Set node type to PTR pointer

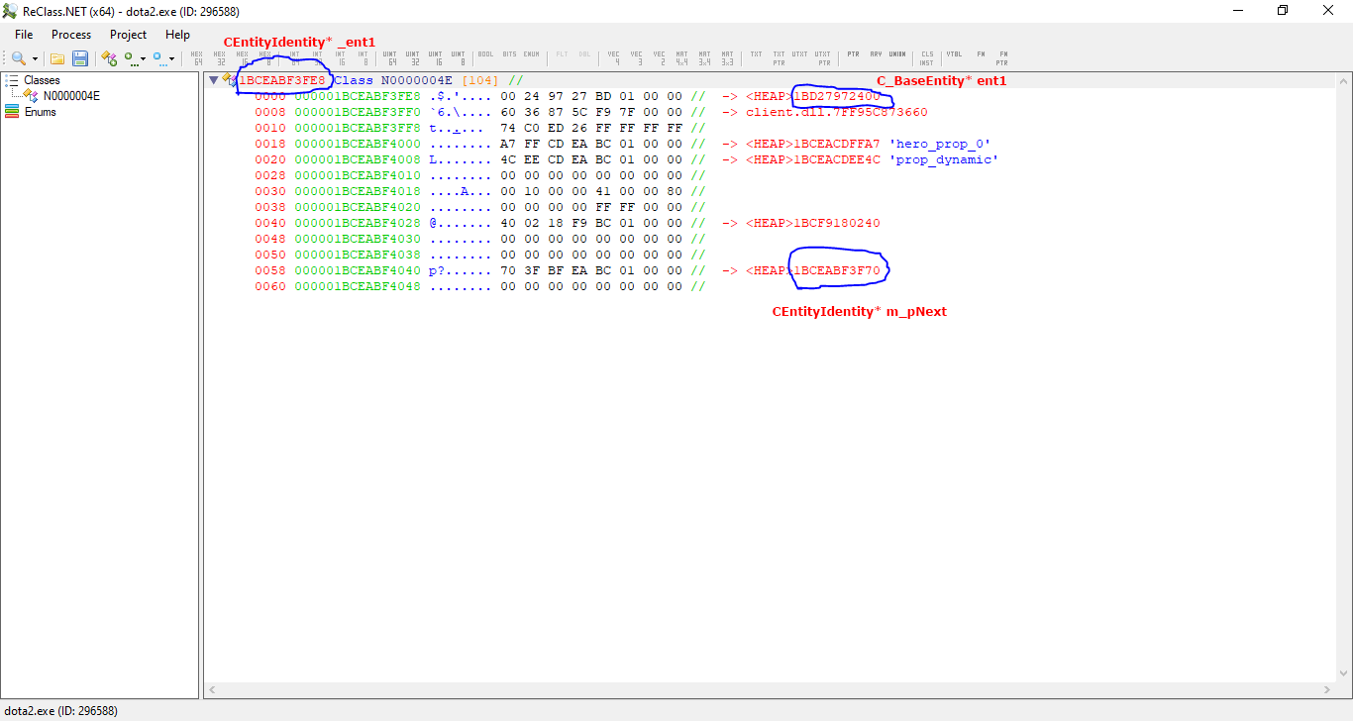853,54
